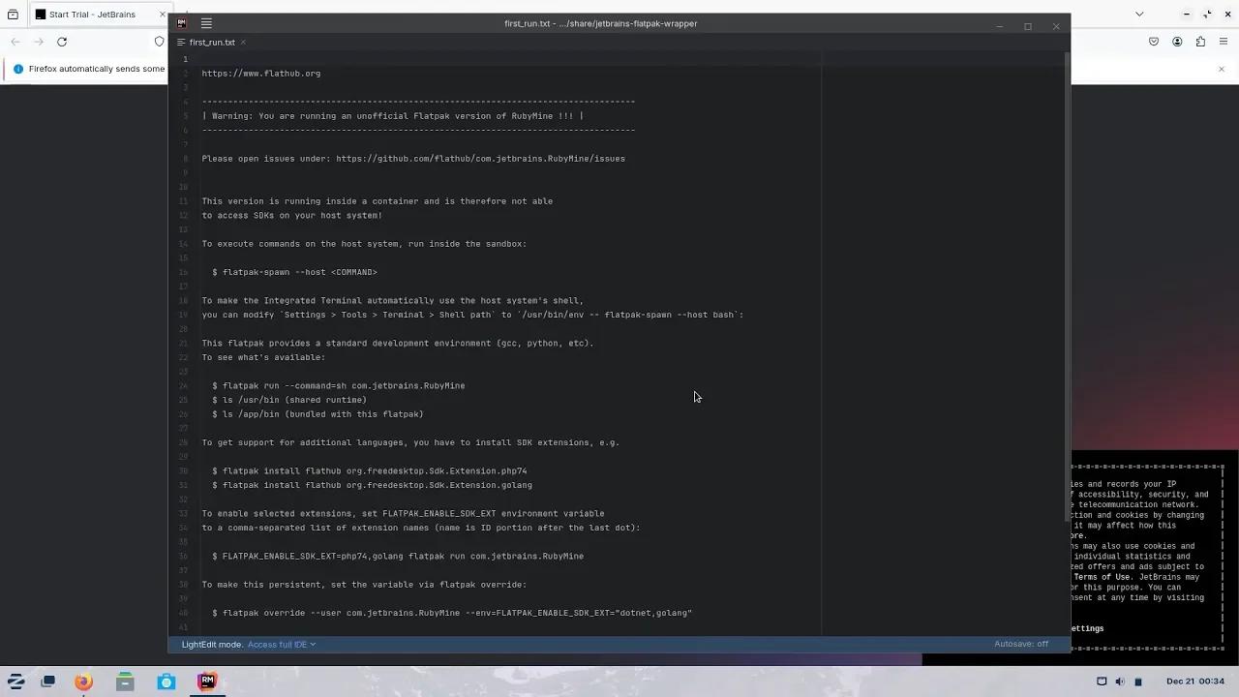
Task: Close the first_run.txt editor tab
Action: [x=243, y=43]
